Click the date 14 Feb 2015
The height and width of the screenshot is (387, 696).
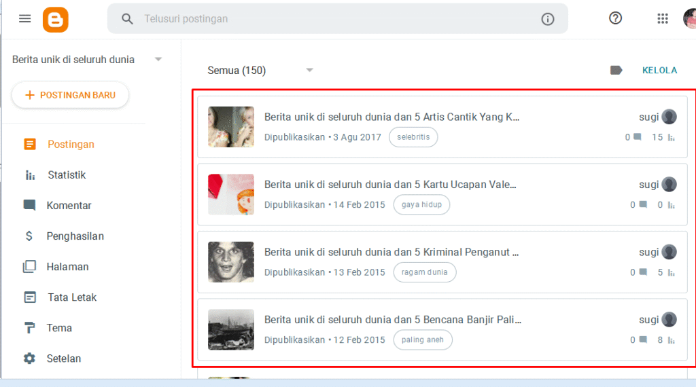[x=359, y=205]
